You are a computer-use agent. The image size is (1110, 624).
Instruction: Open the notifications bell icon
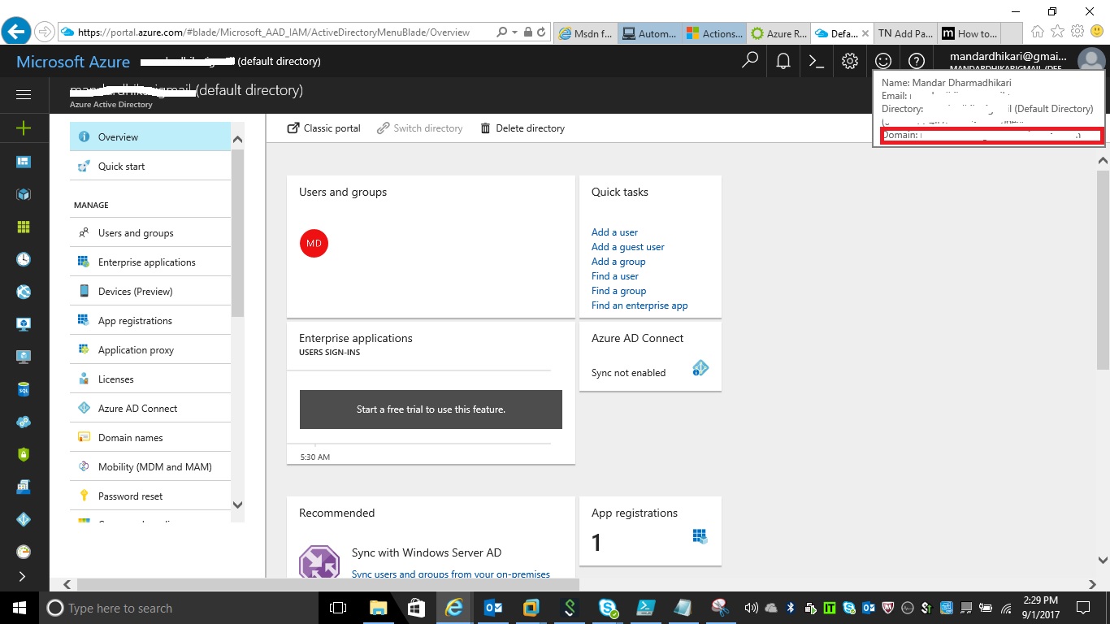coord(783,61)
